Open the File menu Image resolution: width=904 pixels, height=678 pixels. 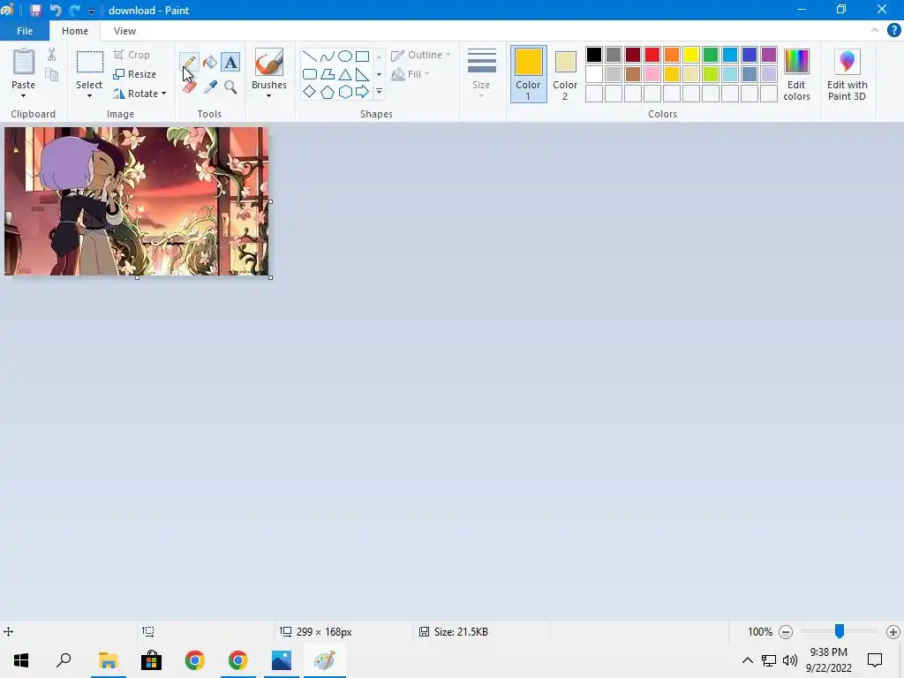[x=25, y=31]
